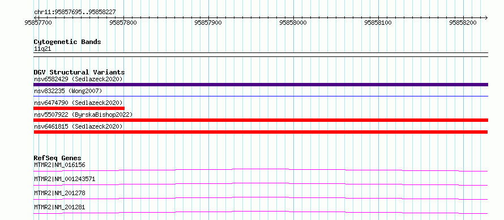Click the left arrowhead of the ruler
Viewport: 504px width, 220px height.
36,17
